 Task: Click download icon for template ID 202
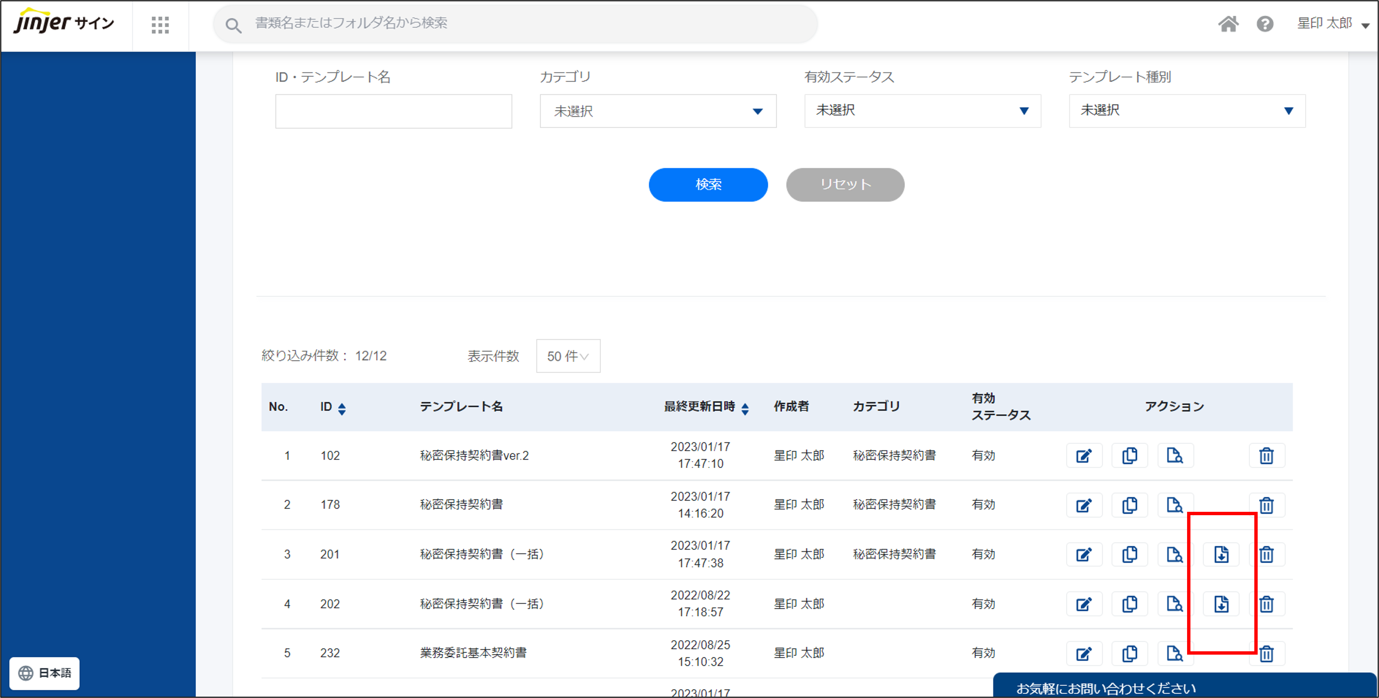click(x=1221, y=604)
